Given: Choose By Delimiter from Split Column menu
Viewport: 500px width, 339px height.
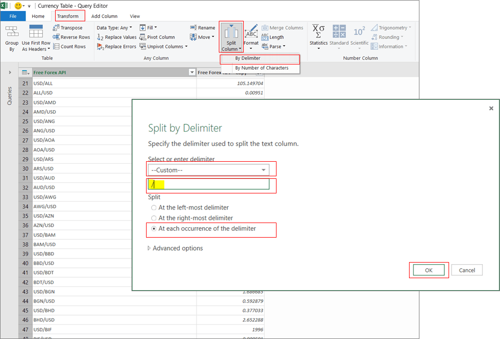Looking at the screenshot, I should coord(260,58).
